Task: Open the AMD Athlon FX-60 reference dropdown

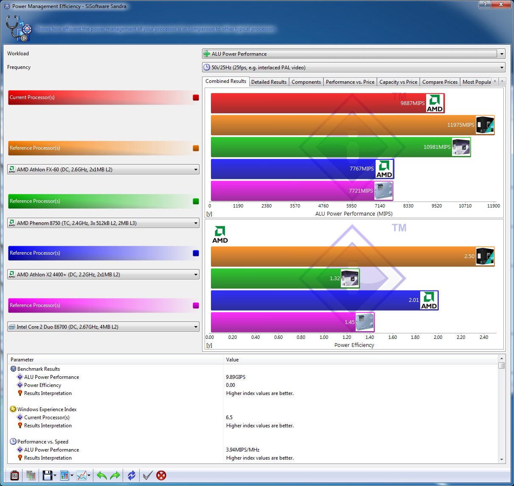Action: [x=103, y=169]
